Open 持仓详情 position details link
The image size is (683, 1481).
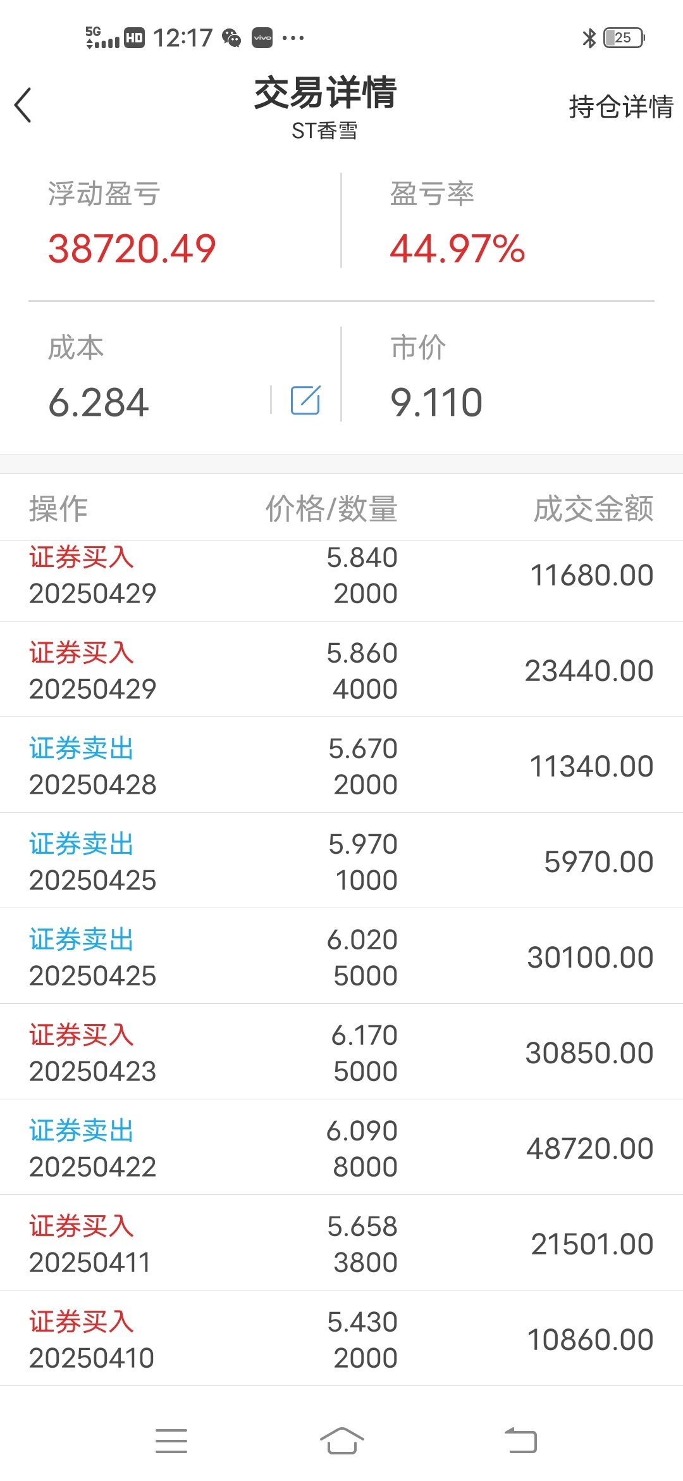click(x=620, y=106)
